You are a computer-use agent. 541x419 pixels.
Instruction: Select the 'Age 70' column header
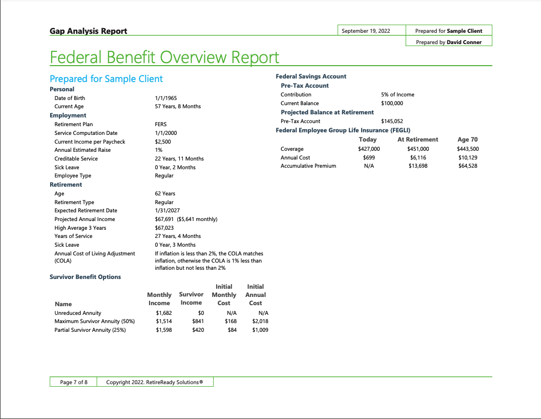(x=468, y=139)
